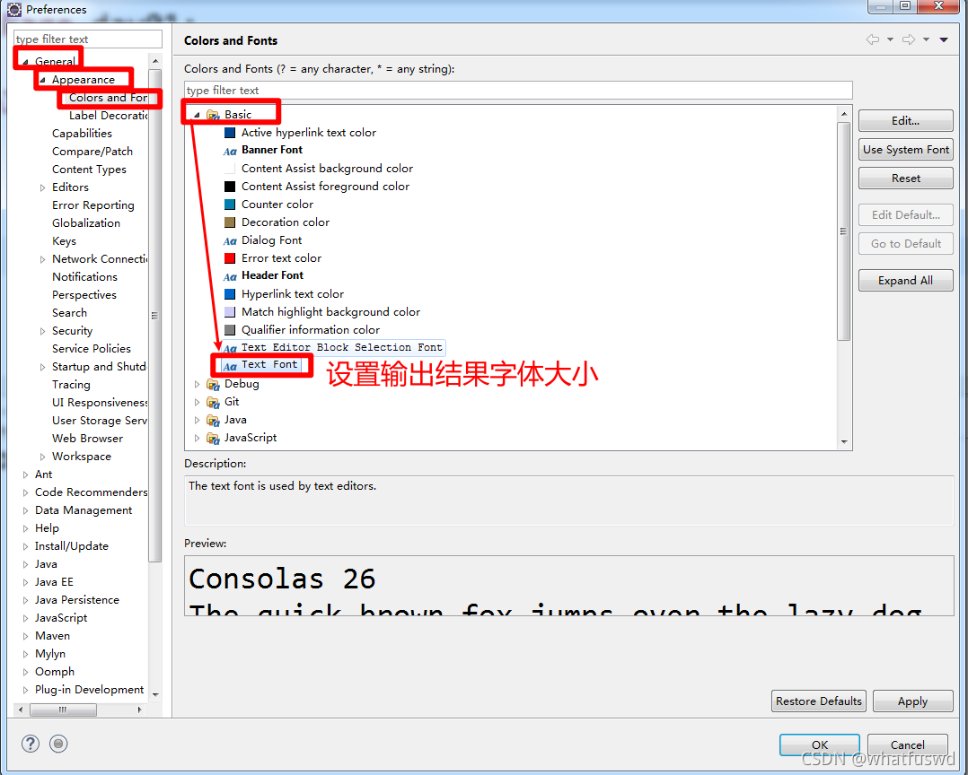Image resolution: width=968 pixels, height=775 pixels.
Task: Collapse the Basic category
Action: click(x=197, y=115)
